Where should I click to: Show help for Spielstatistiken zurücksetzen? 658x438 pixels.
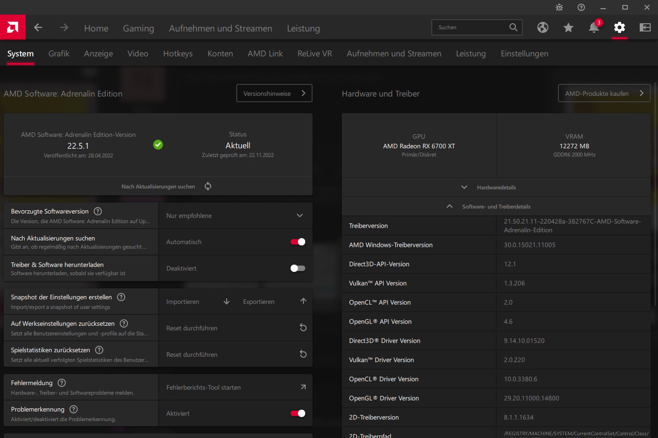click(x=99, y=350)
